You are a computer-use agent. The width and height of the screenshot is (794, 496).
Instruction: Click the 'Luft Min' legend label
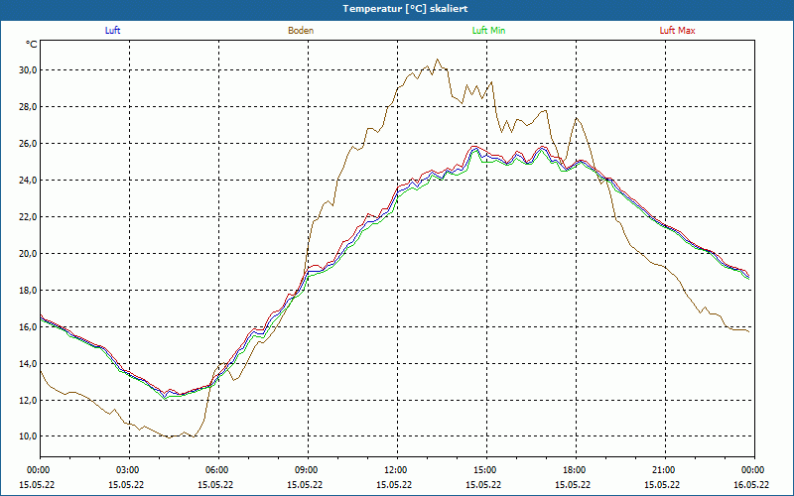488,31
